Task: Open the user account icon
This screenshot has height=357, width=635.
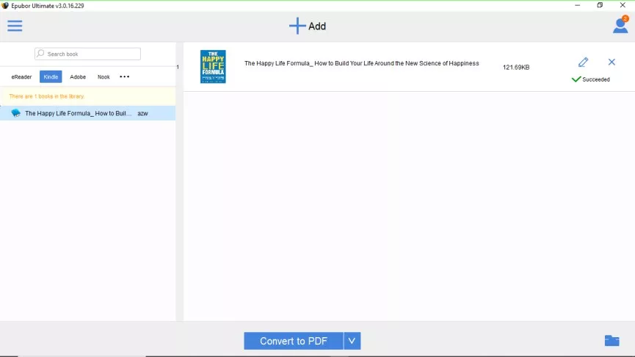Action: click(620, 26)
